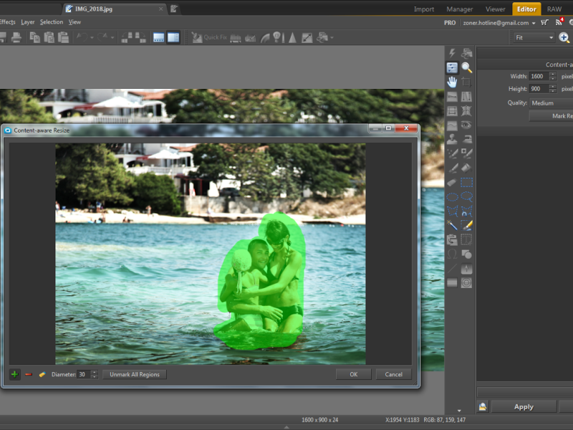Cancel the Content-aware Resize dialog
The height and width of the screenshot is (430, 573).
[x=393, y=374]
